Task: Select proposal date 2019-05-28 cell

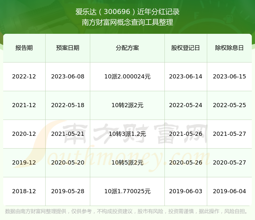Action: [x=68, y=191]
